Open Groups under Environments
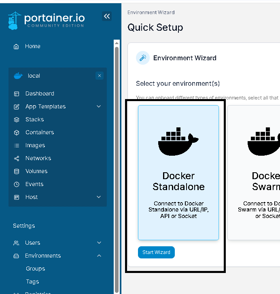 pyautogui.click(x=36, y=269)
